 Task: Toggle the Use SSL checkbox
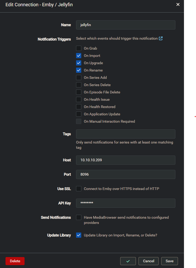(79, 189)
